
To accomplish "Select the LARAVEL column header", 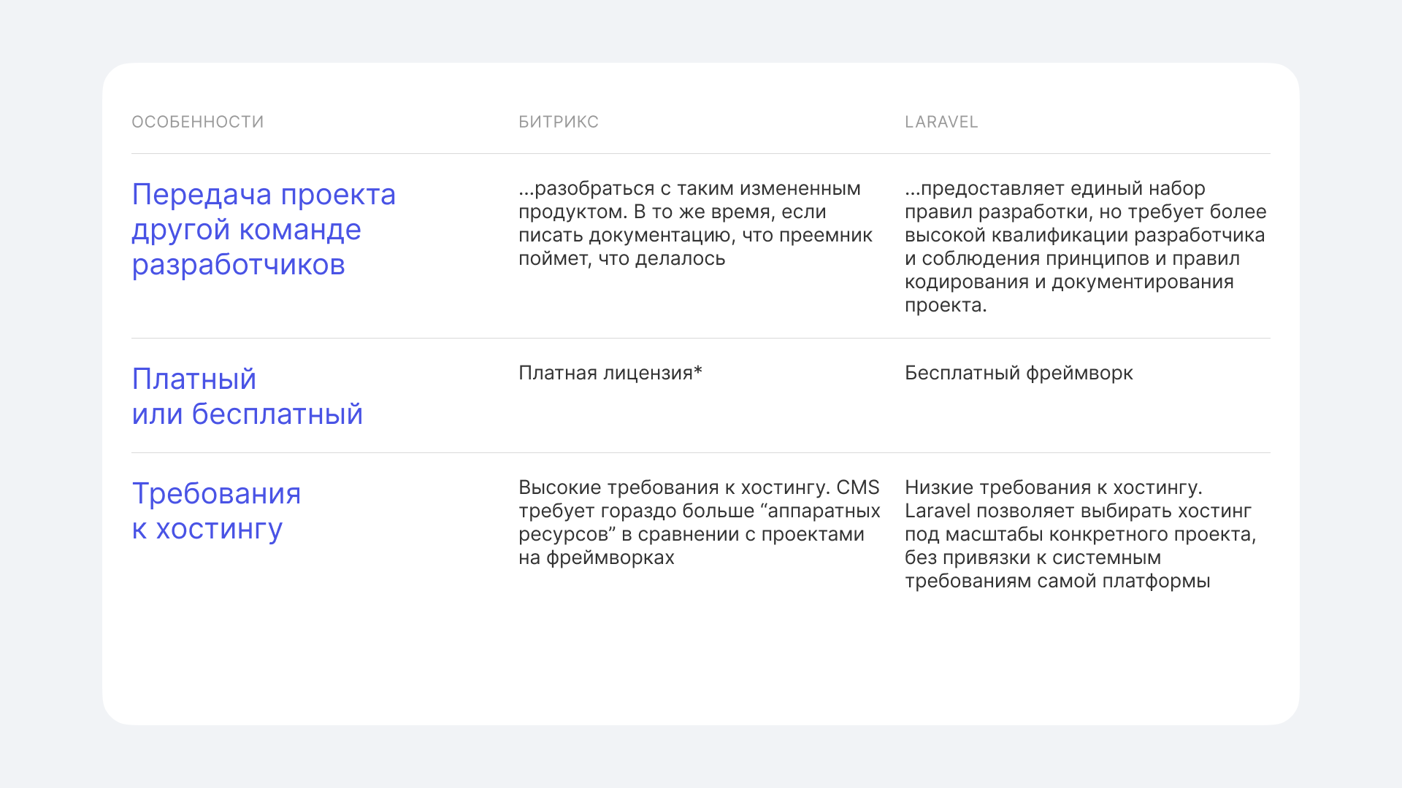I will (x=941, y=122).
